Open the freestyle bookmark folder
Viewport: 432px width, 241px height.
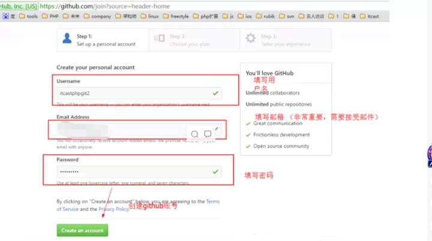coord(176,16)
